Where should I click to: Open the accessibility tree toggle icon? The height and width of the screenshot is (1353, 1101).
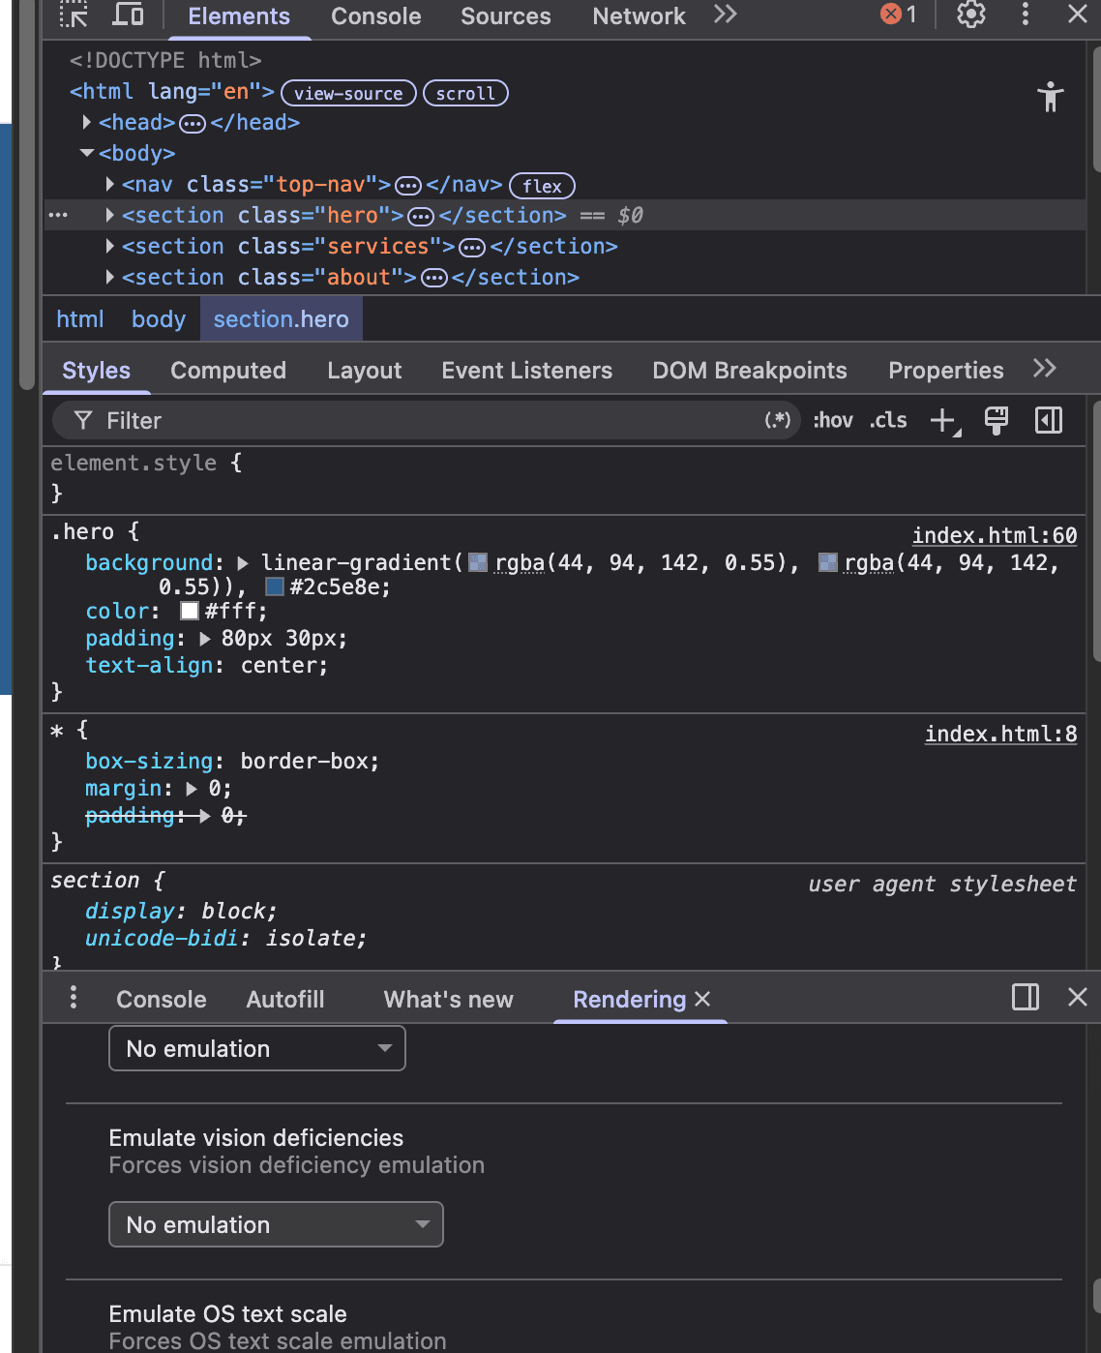[1050, 97]
